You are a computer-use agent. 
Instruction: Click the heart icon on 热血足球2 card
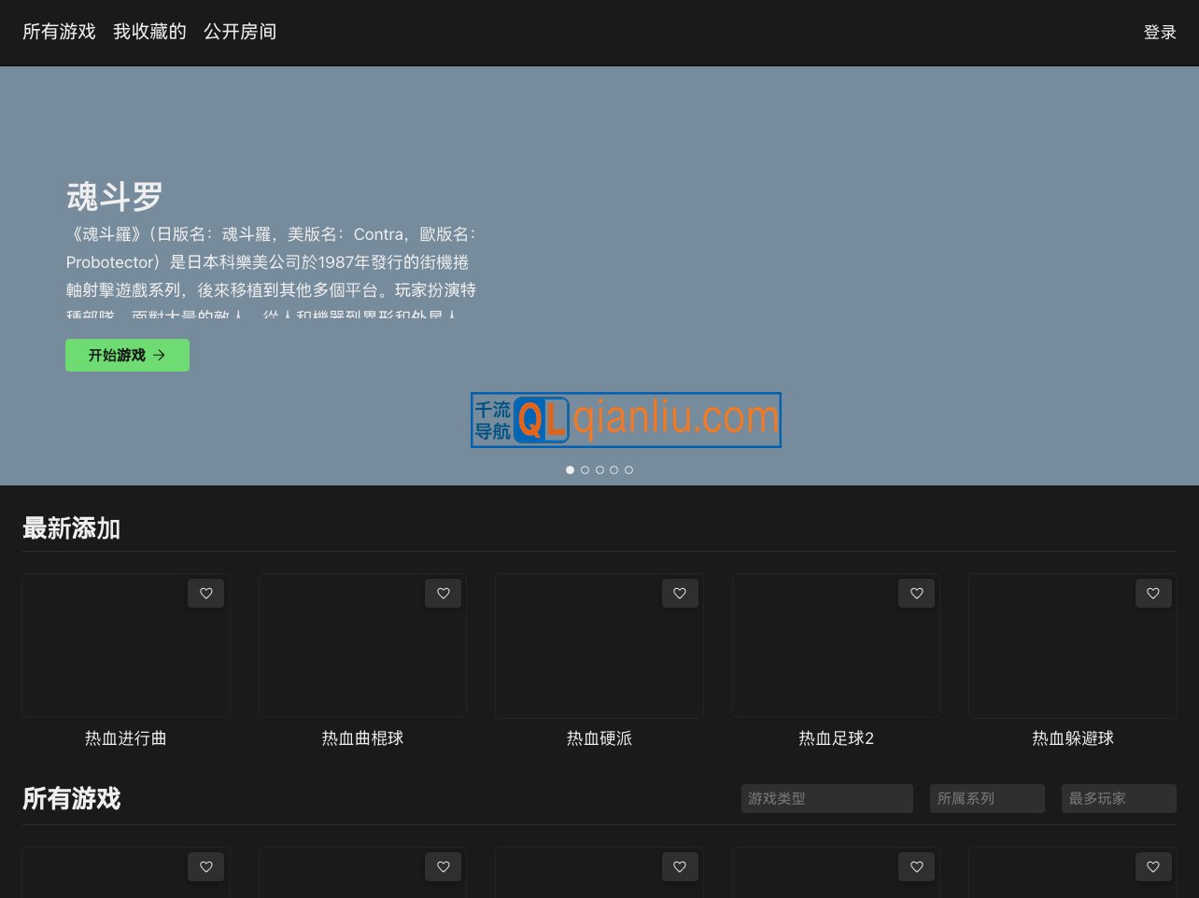coord(916,593)
